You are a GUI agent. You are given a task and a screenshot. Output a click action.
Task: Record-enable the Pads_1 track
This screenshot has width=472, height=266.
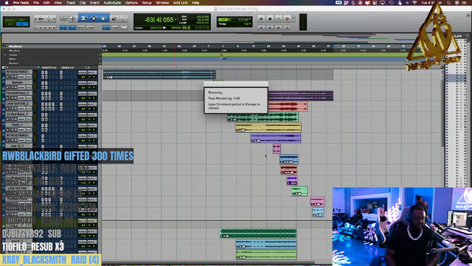point(8,129)
